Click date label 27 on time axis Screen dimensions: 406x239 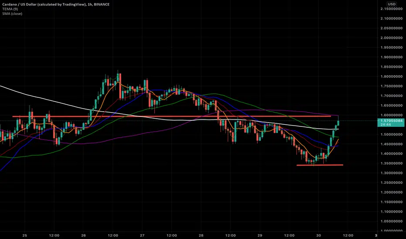142,236
